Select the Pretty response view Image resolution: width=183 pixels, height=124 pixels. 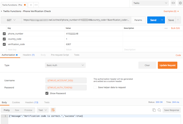click(7, 110)
